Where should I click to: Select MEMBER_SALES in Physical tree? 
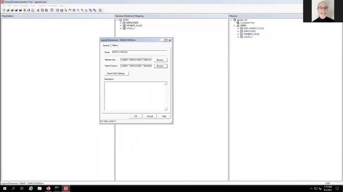coord(251,34)
